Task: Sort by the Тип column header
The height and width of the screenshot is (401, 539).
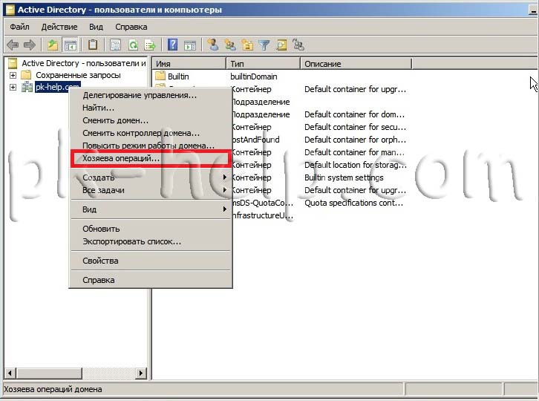Action: click(264, 64)
